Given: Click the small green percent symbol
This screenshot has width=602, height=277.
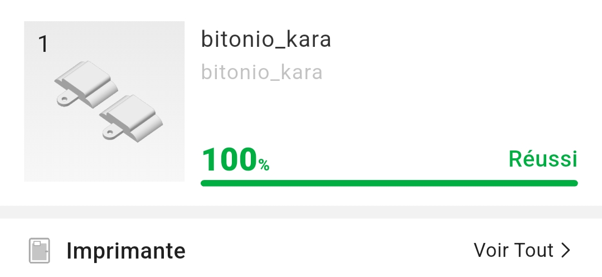Looking at the screenshot, I should click(x=264, y=165).
